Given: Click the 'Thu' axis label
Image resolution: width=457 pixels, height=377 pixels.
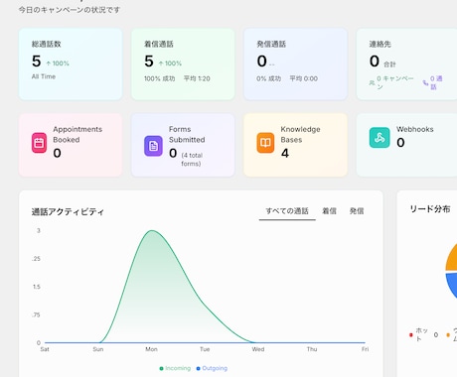Looking at the screenshot, I should tap(312, 349).
